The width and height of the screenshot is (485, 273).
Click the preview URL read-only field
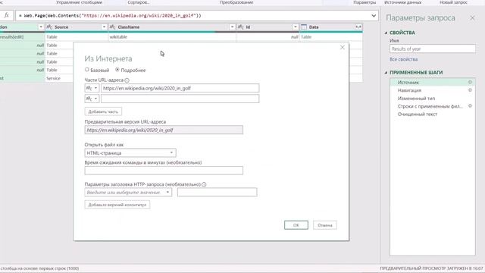164,130
